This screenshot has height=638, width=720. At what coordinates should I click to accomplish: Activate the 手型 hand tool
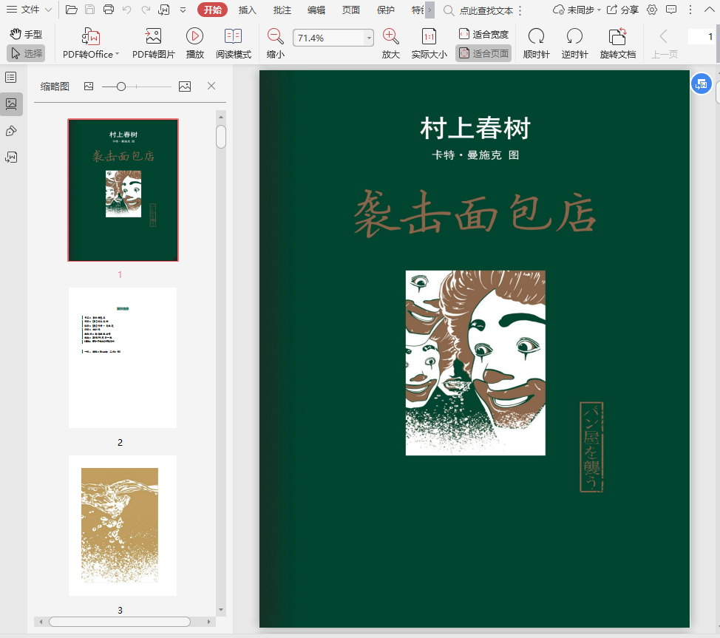[26, 34]
